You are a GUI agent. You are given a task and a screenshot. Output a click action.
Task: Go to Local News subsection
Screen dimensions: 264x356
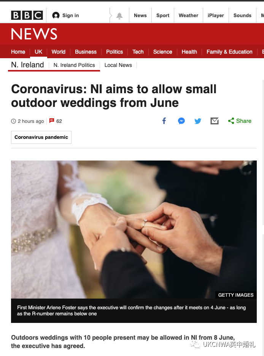[x=118, y=65]
